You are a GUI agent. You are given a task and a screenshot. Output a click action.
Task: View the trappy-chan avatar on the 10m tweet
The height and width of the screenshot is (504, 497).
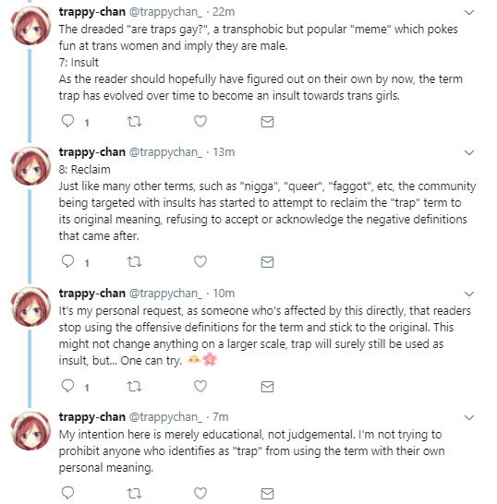click(x=30, y=306)
